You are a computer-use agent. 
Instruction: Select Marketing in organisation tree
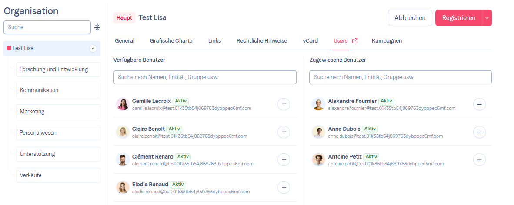point(58,111)
